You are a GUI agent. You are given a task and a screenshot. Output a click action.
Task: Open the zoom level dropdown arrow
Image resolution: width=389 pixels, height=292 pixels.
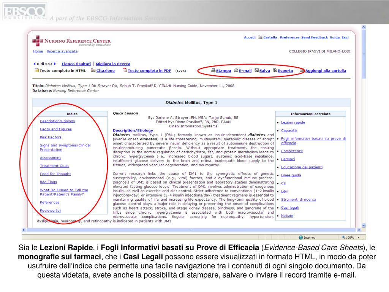pyautogui.click(x=359, y=238)
